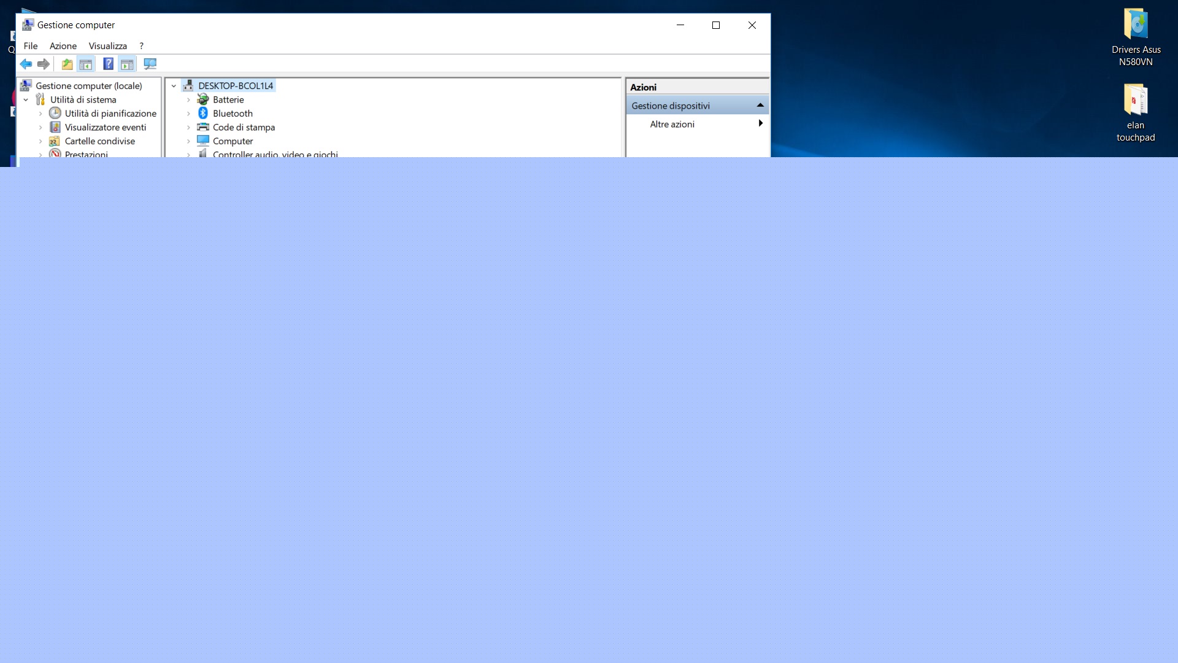Select Bluetooth label in device list
The image size is (1178, 663).
pos(233,114)
